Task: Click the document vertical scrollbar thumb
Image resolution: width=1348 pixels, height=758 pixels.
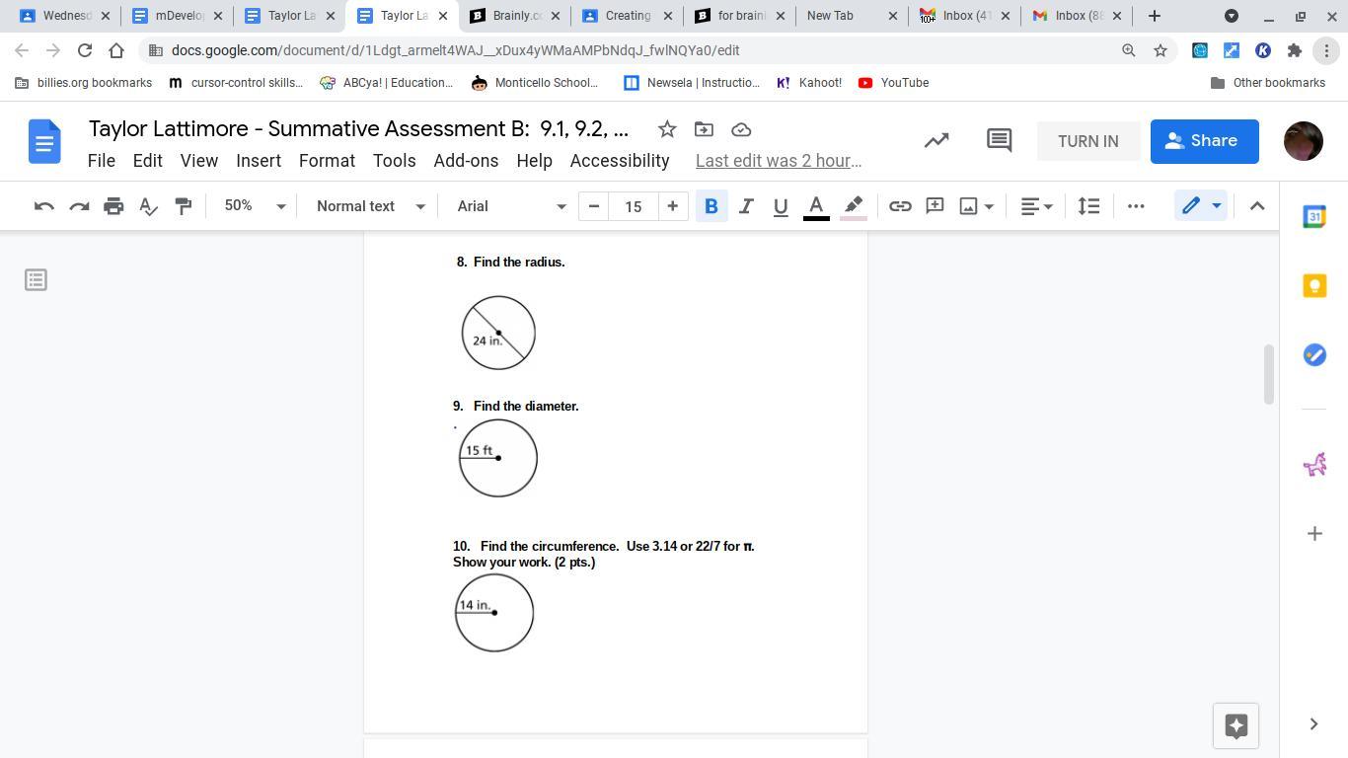Action: click(x=1268, y=374)
